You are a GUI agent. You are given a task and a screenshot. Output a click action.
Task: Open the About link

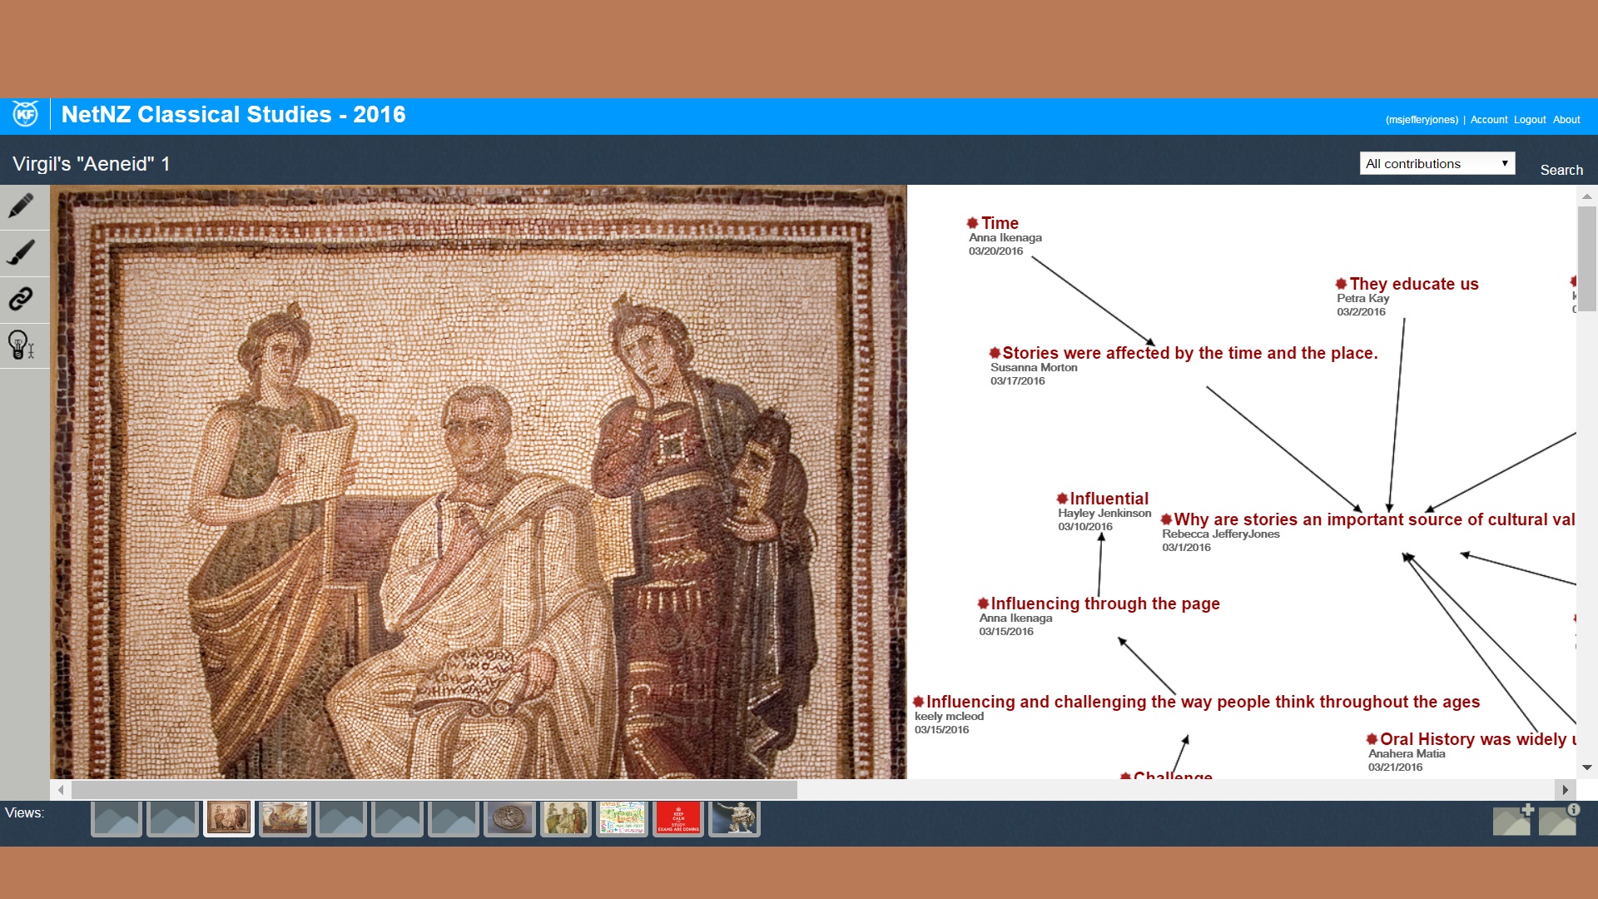coord(1566,120)
